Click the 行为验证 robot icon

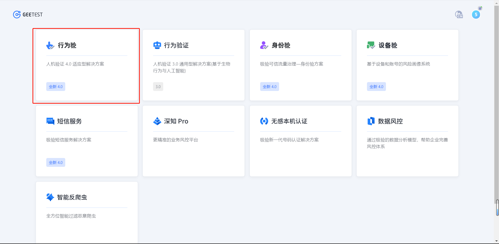(157, 45)
